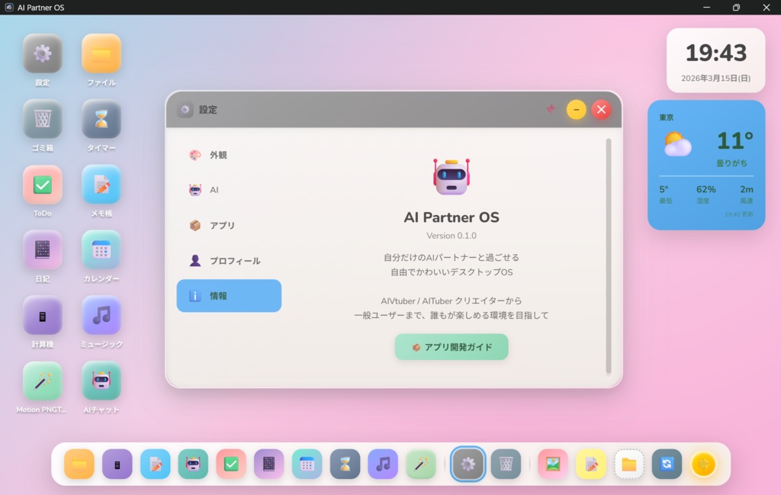Open the ミュージック app from the dock

(382, 464)
